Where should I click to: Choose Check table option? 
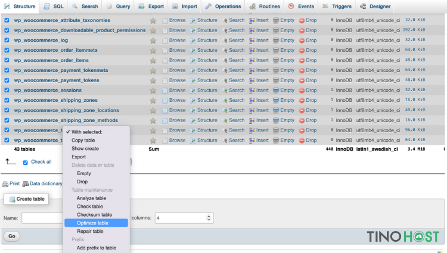click(x=96, y=207)
